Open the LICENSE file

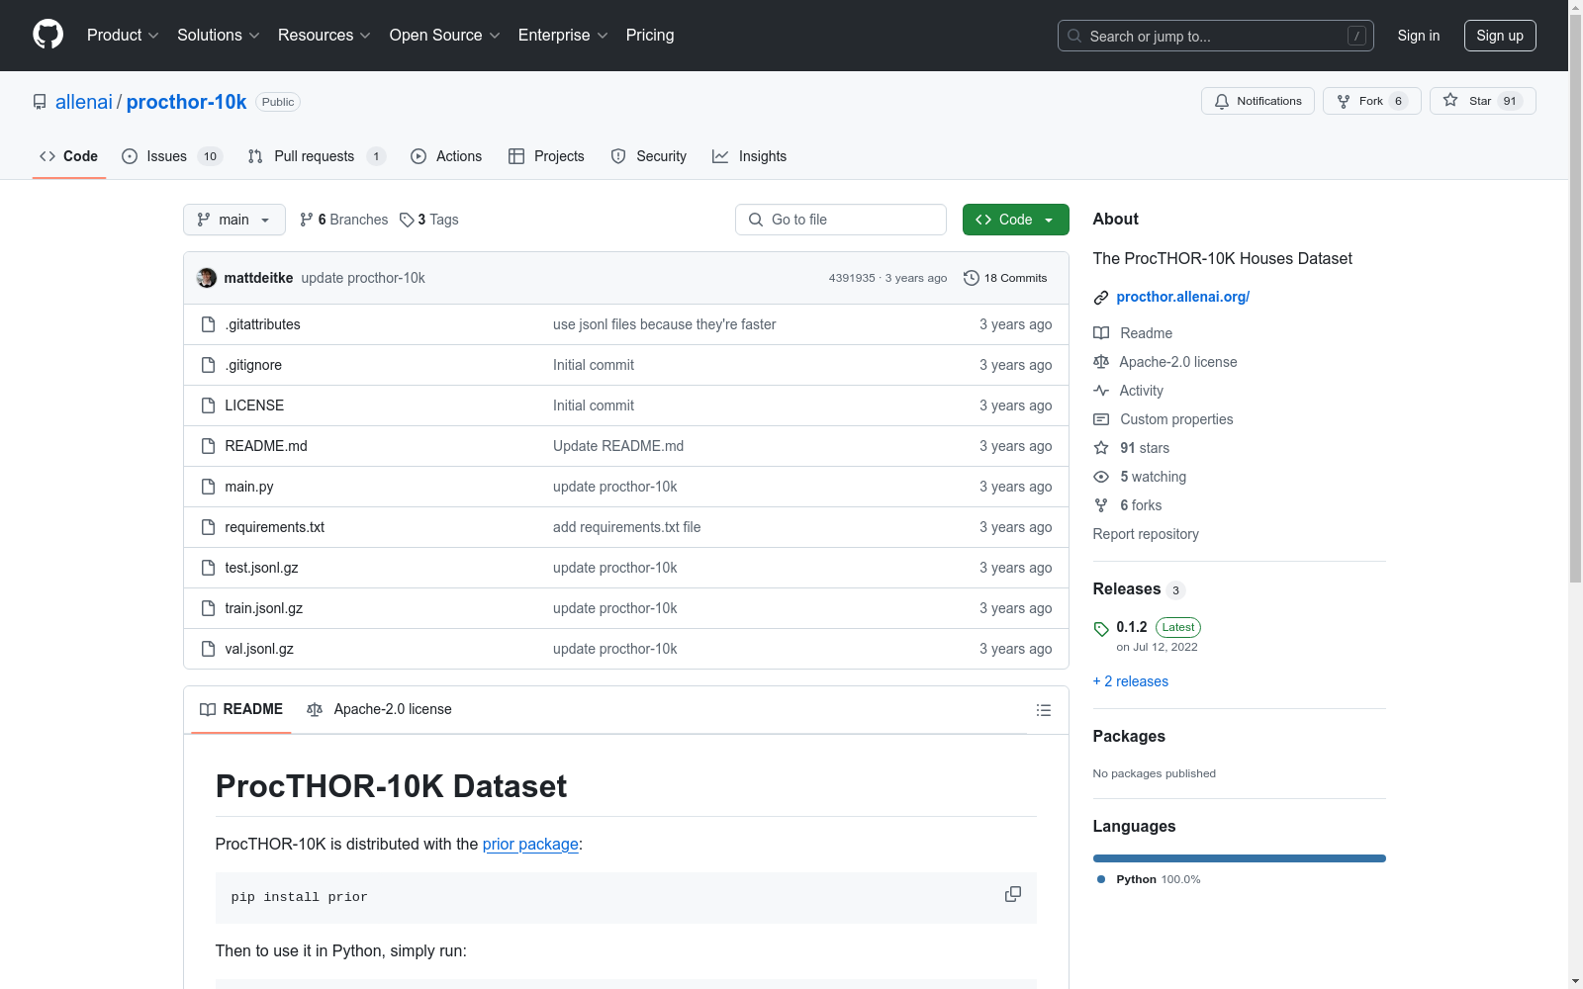coord(254,405)
